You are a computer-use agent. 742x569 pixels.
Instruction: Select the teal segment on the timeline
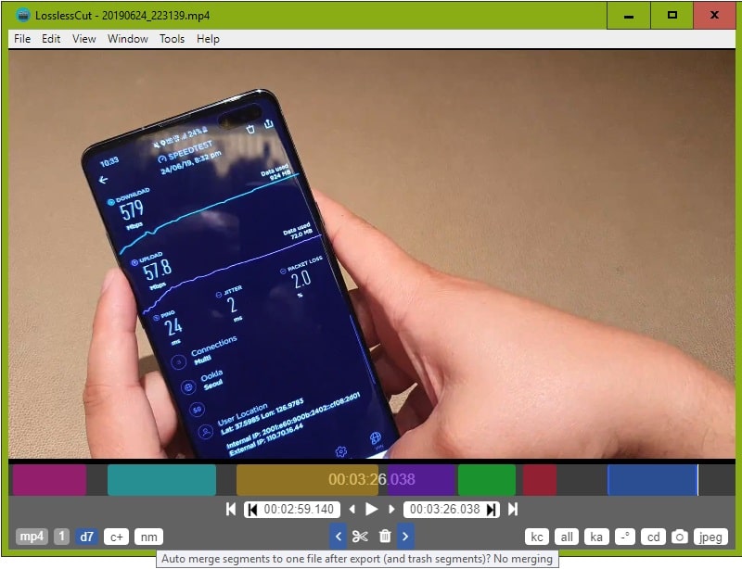pos(161,480)
